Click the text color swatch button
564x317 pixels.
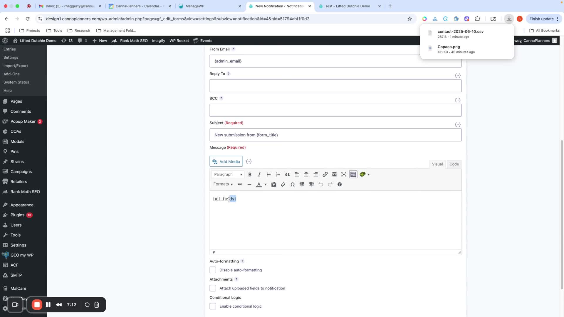[258, 184]
